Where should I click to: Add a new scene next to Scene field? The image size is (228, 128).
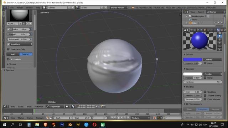tap(102, 7)
